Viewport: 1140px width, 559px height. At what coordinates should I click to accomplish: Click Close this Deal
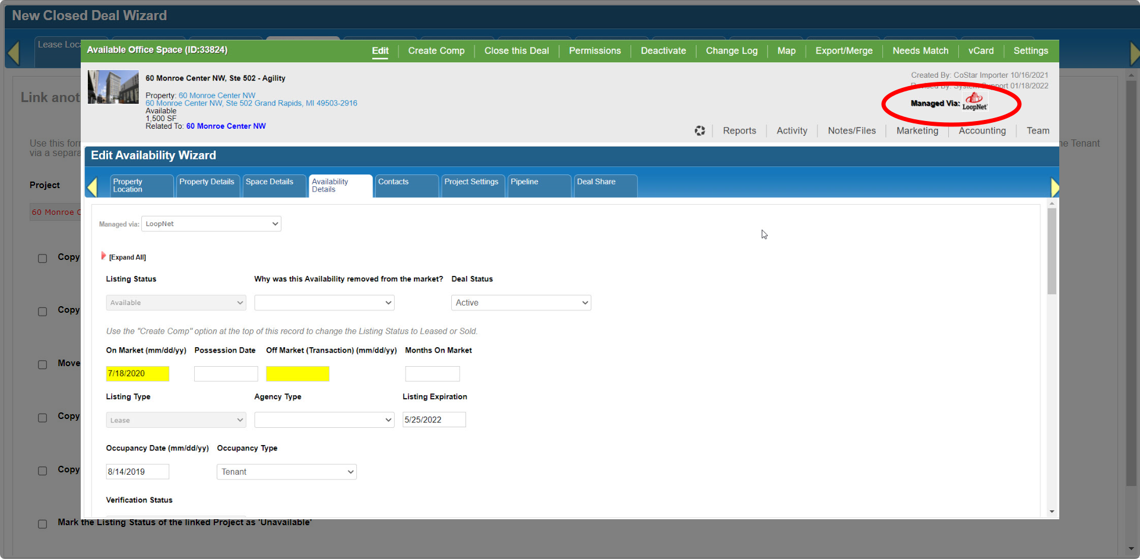517,51
